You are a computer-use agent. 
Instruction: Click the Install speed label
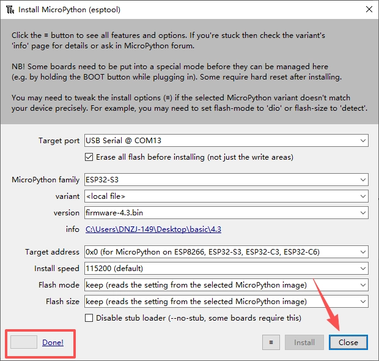pos(57,269)
